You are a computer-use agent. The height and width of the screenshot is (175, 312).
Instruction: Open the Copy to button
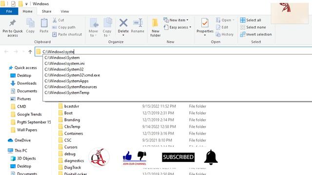[x=107, y=28]
